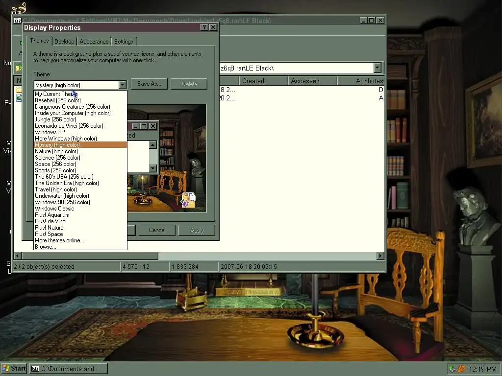The image size is (502, 376).
Task: Open the Themes tab
Action: [39, 41]
